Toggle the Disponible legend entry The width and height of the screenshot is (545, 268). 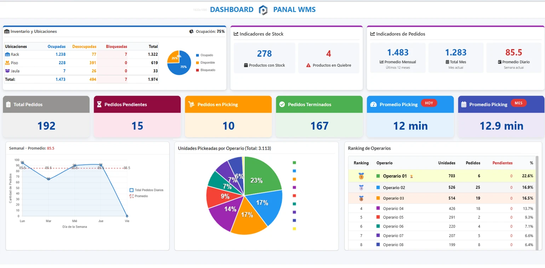pyautogui.click(x=205, y=62)
